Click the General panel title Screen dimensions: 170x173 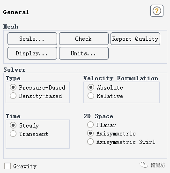[x=16, y=12]
